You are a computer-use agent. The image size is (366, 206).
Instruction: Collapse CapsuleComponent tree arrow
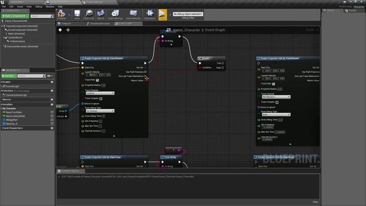tap(2, 26)
